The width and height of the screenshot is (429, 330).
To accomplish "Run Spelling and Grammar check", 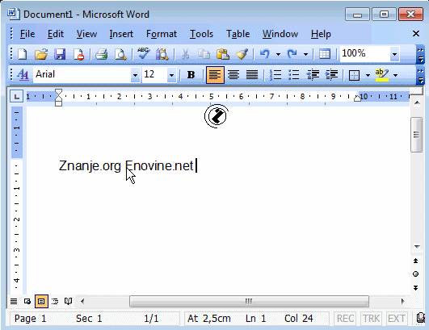I will (x=143, y=53).
